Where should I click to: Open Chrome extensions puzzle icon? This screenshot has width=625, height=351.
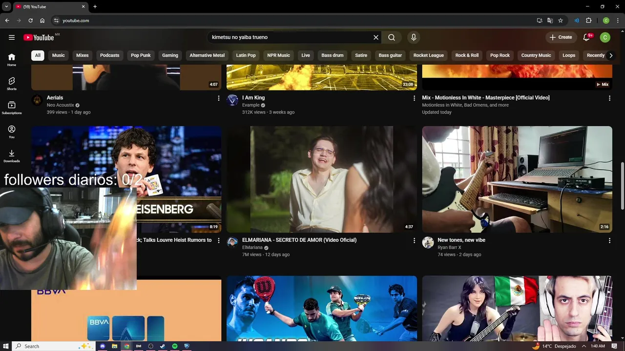click(589, 20)
